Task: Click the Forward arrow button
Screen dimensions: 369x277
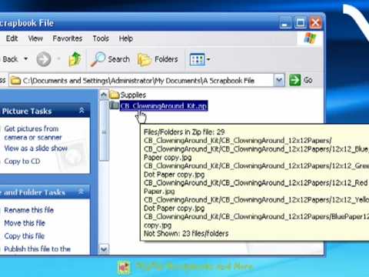Action: (44, 59)
